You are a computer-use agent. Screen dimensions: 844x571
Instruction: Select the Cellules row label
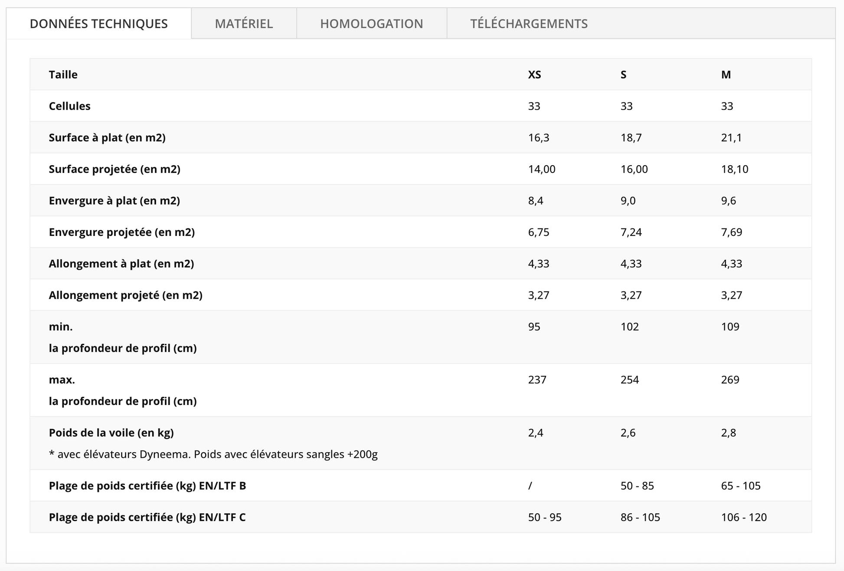pyautogui.click(x=69, y=106)
